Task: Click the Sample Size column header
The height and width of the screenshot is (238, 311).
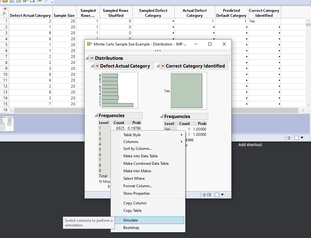Action: pyautogui.click(x=64, y=15)
